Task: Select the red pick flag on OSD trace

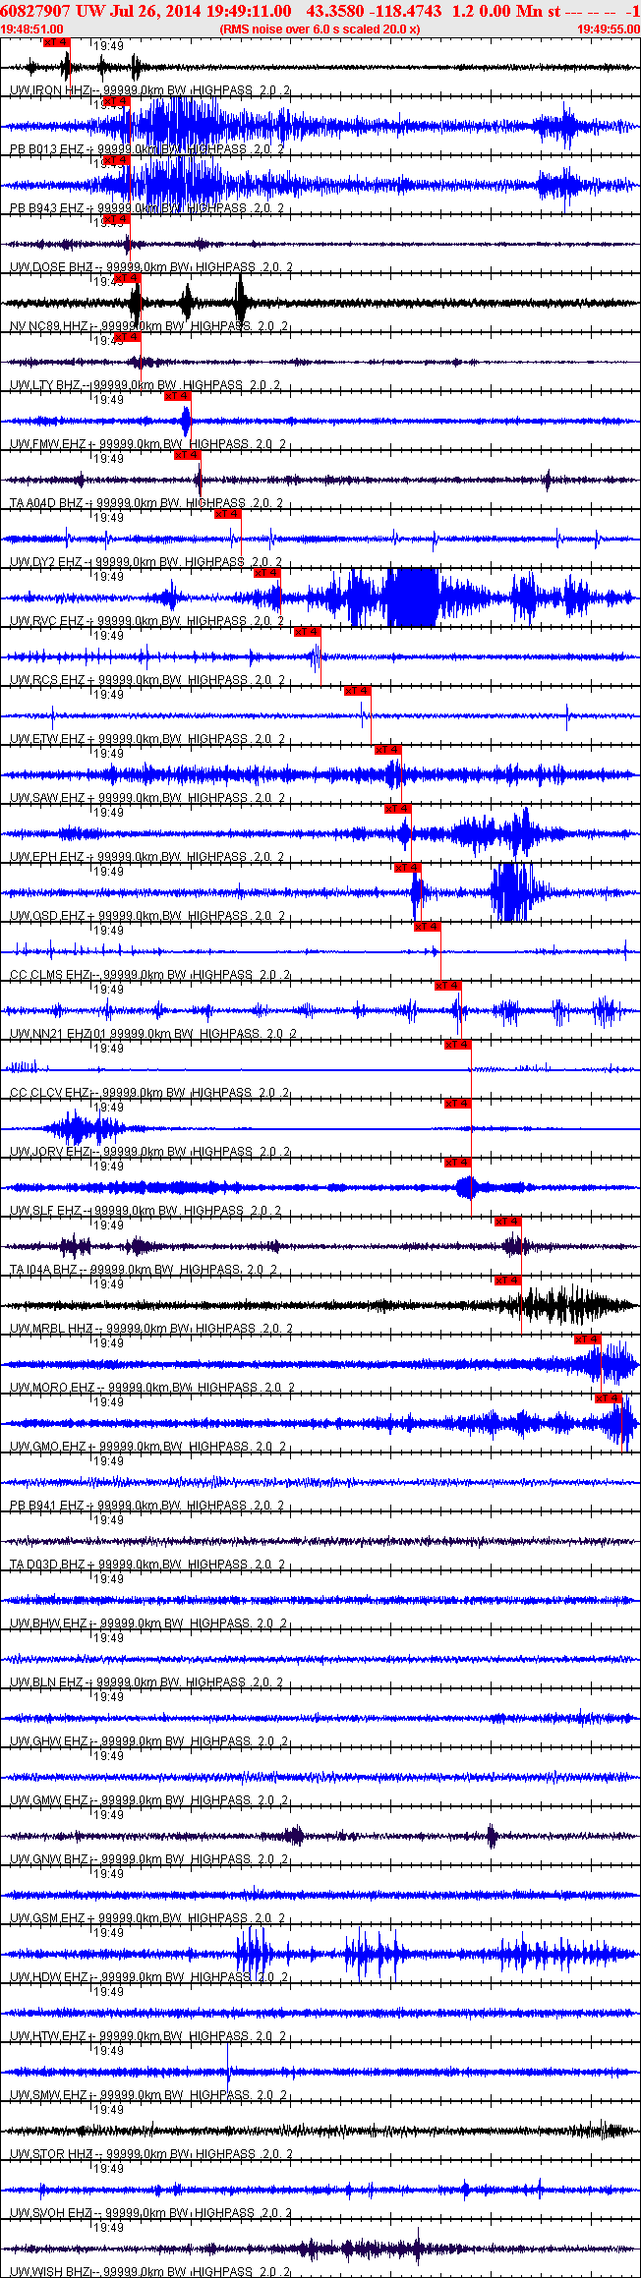Action: click(407, 868)
